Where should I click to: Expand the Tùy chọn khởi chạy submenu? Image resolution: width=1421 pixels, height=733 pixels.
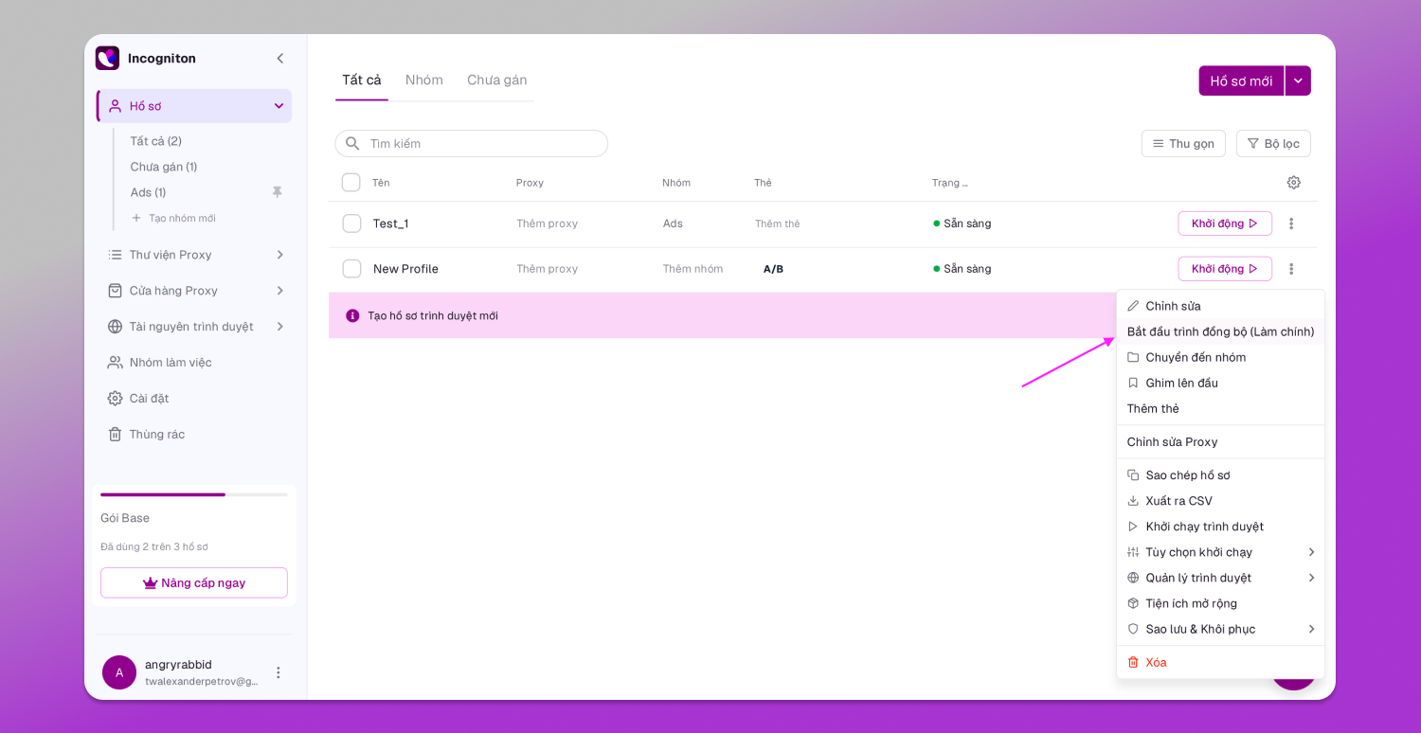tap(1220, 552)
